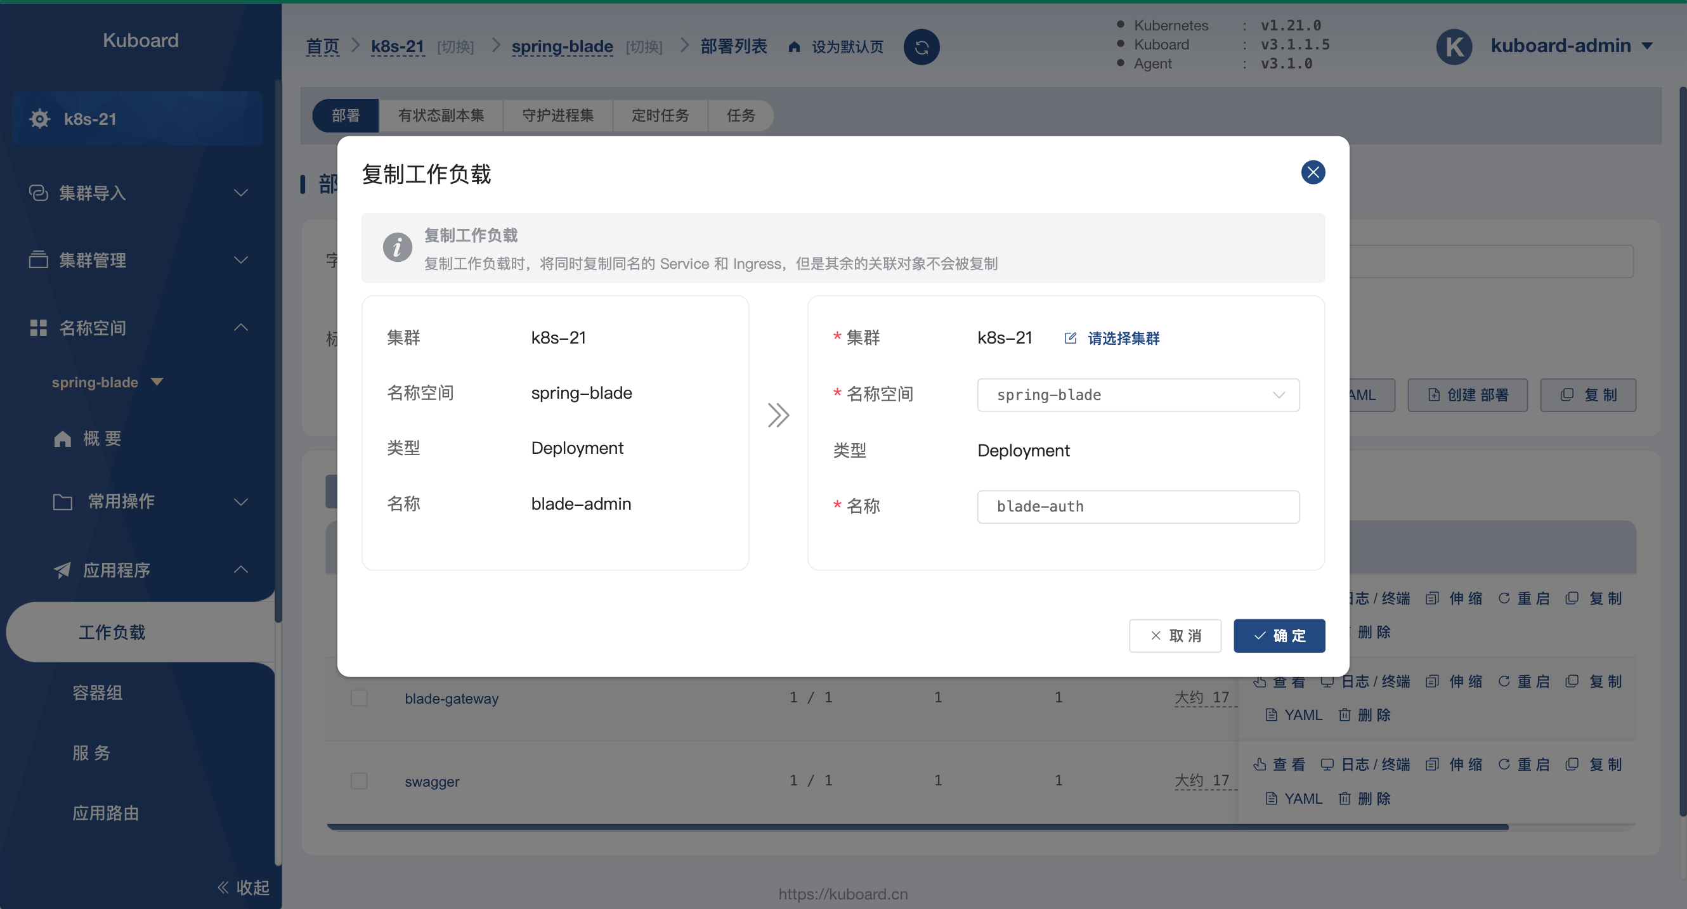Open 服务 in sidebar
Viewport: 1687px width, 909px height.
91,752
